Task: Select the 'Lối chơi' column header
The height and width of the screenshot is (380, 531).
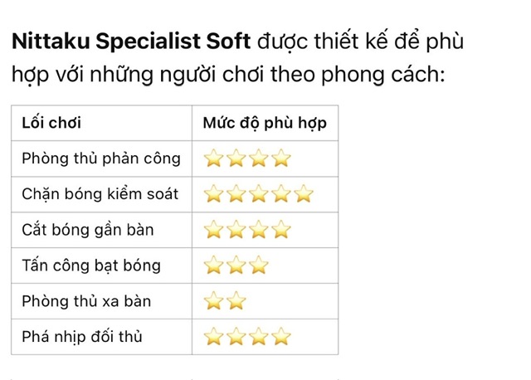Action: tap(51, 123)
